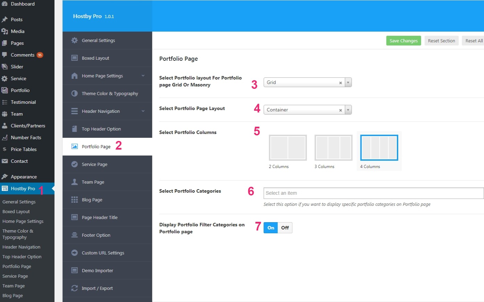
Task: Click the Clients/Partners person icon
Action: [5, 126]
